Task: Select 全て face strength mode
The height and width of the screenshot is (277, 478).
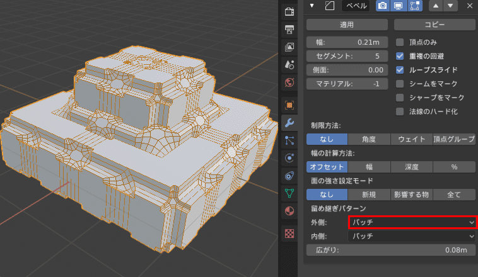Action: (454, 195)
